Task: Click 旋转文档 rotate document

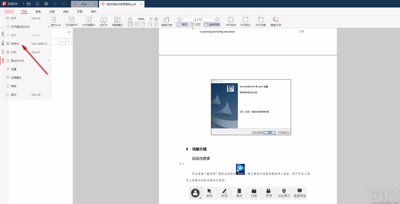Action: click(x=166, y=22)
